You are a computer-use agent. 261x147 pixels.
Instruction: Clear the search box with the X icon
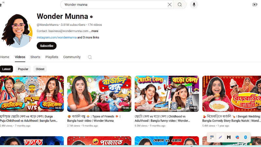pyautogui.click(x=169, y=5)
